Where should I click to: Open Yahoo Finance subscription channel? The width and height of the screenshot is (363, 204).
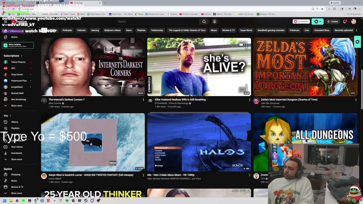pos(18,62)
